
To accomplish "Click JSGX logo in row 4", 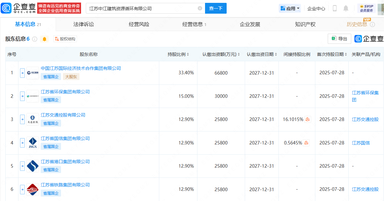I will [33, 143].
